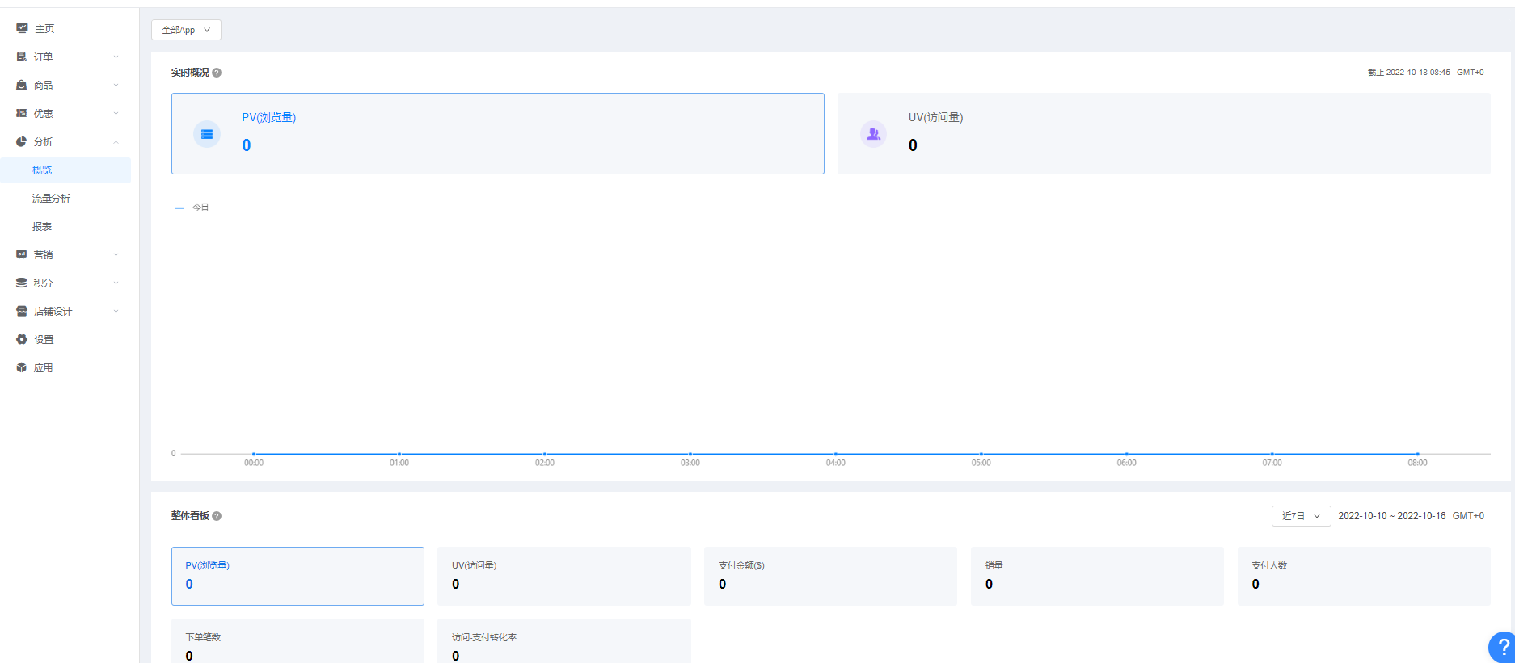The height and width of the screenshot is (663, 1515).
Task: Click the 设置 gear icon
Action: click(22, 339)
